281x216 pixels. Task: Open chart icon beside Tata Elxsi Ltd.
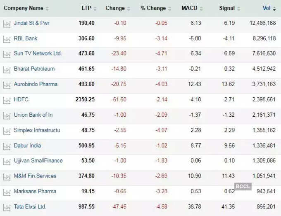point(7,207)
